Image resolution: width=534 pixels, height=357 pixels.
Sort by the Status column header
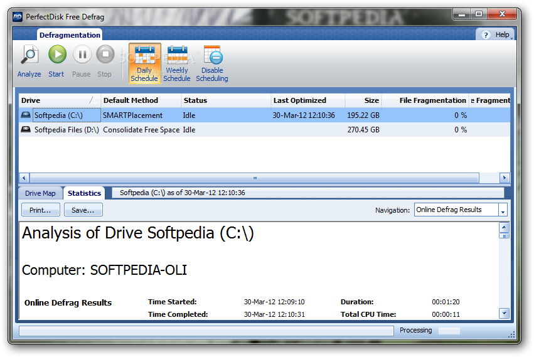[226, 100]
